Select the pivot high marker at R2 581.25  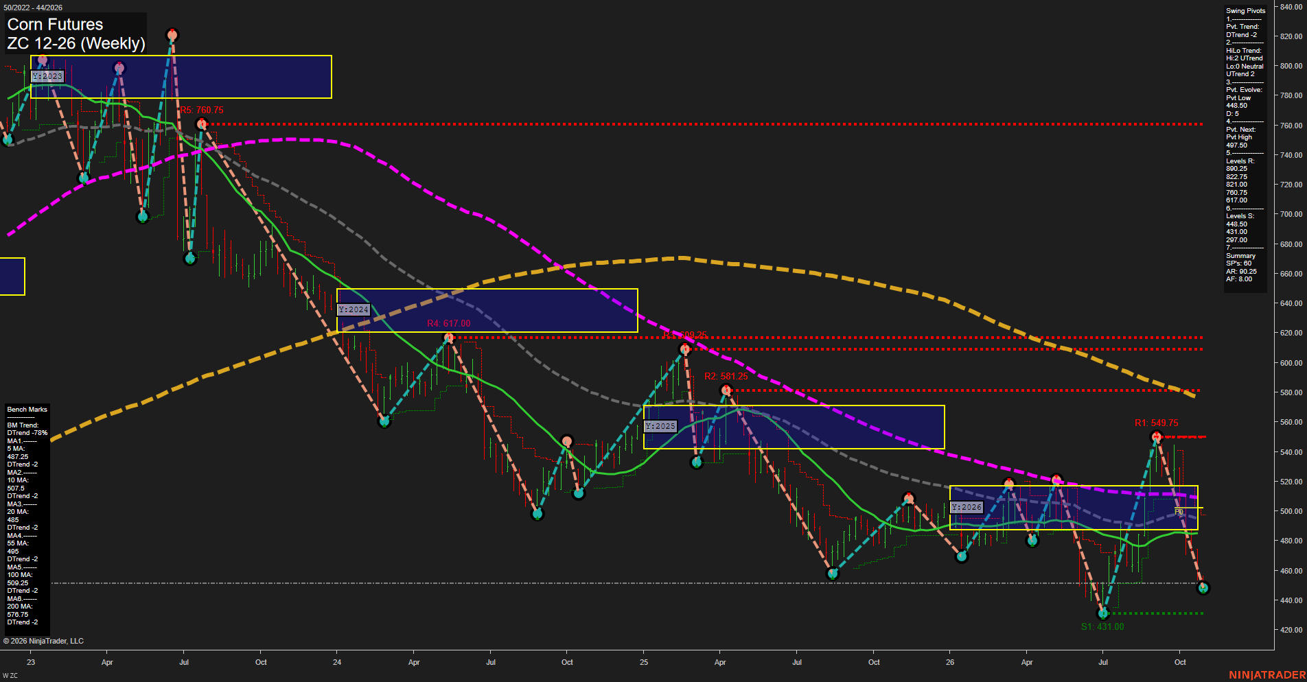coord(726,390)
